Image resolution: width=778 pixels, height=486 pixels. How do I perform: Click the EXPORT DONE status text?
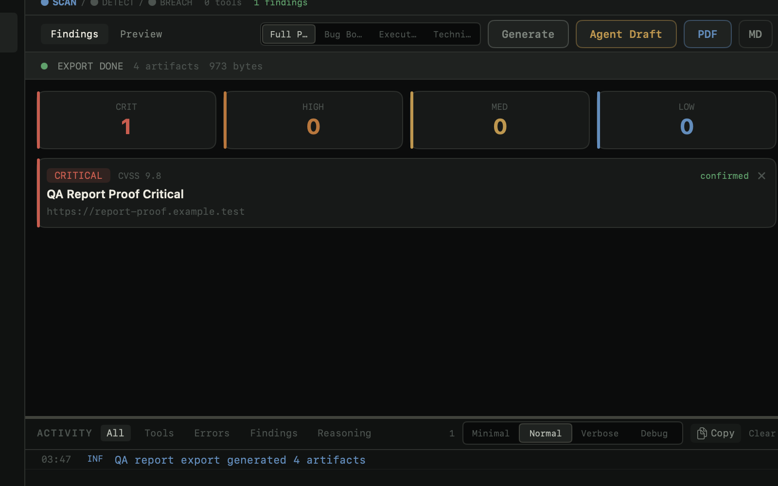pos(90,66)
